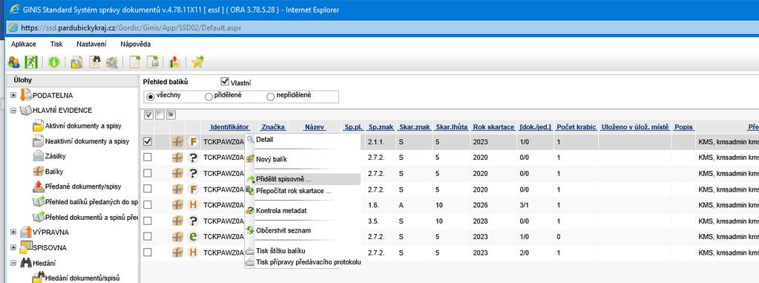Click the green e status icon
759x283 pixels.
click(194, 236)
